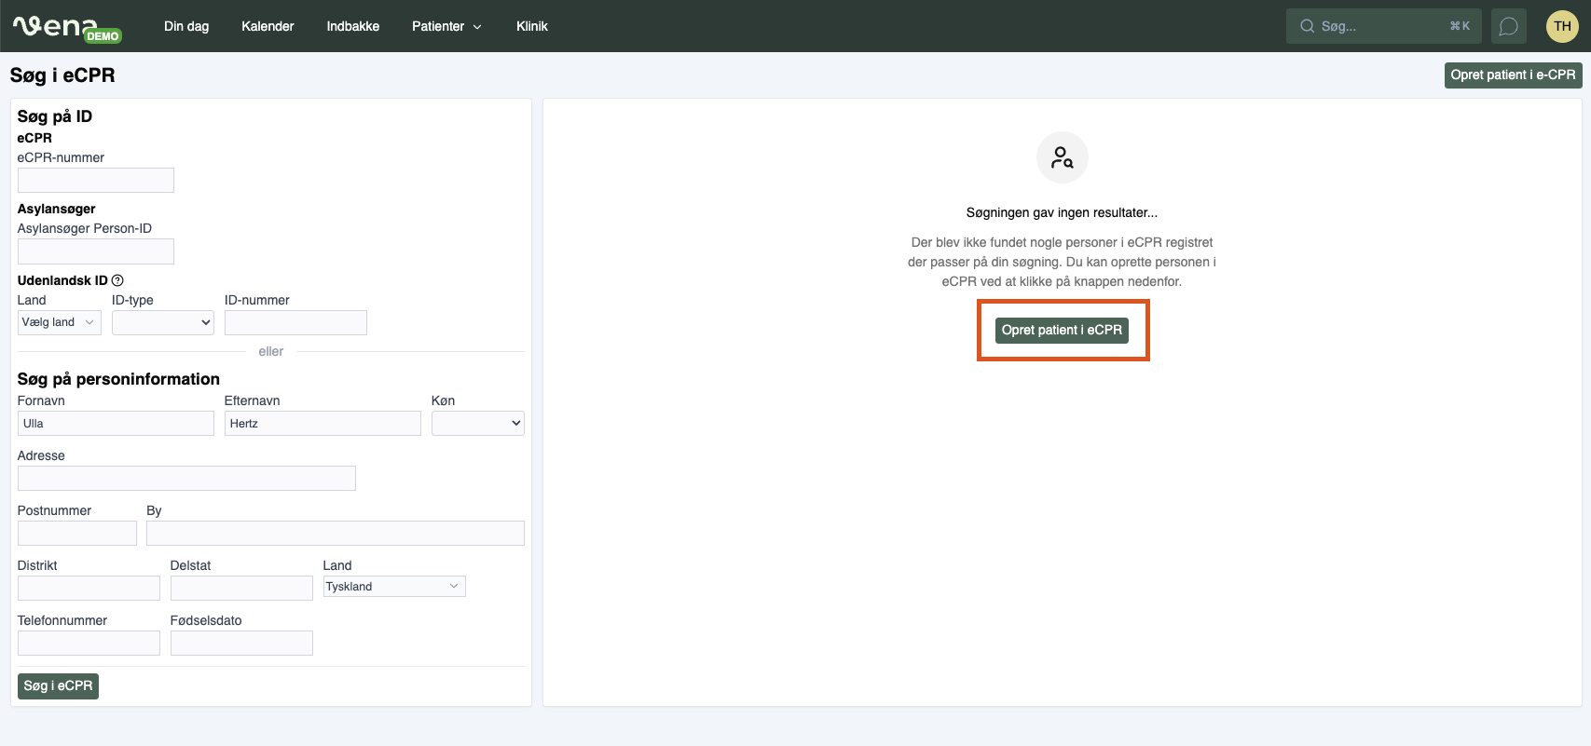The image size is (1591, 746).
Task: Open Indbakke from navigation
Action: [x=352, y=26]
